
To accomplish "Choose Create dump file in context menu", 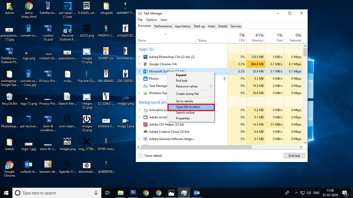I will (191, 94).
